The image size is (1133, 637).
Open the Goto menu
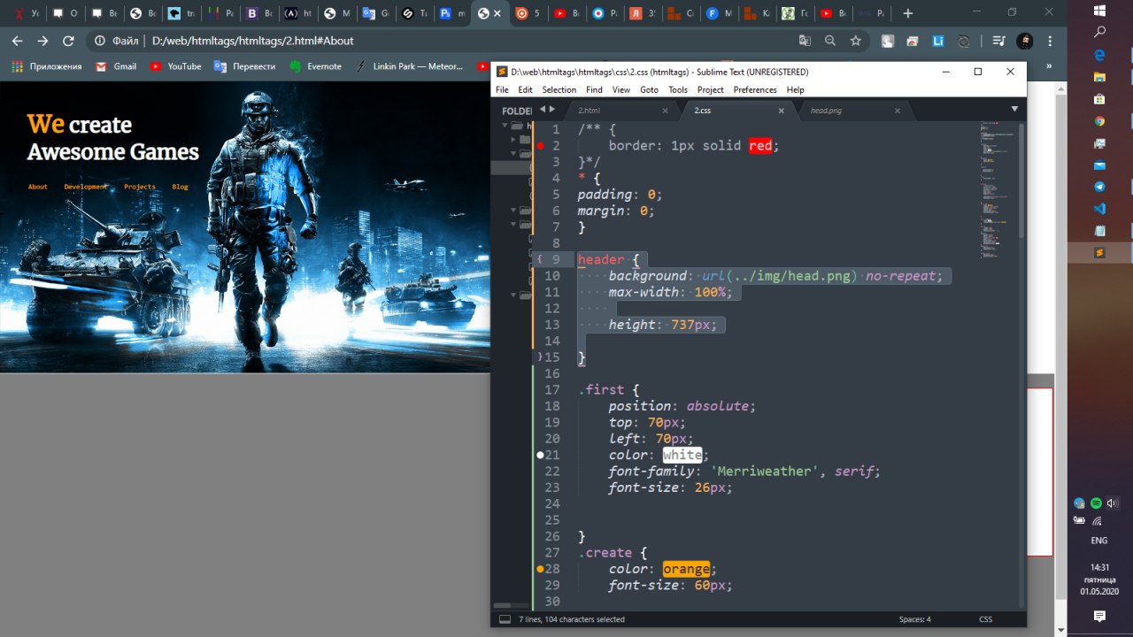[649, 89]
